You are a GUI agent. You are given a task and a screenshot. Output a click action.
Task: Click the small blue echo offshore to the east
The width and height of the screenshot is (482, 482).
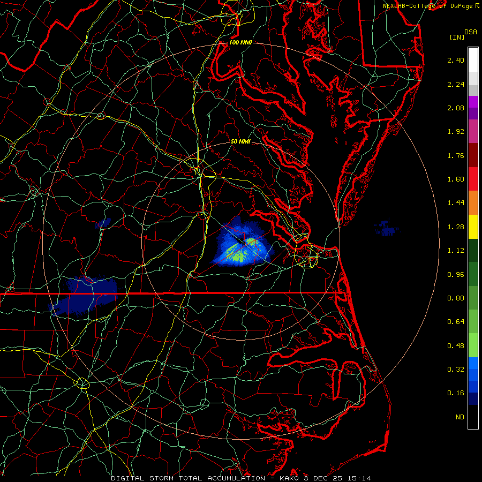click(386, 228)
